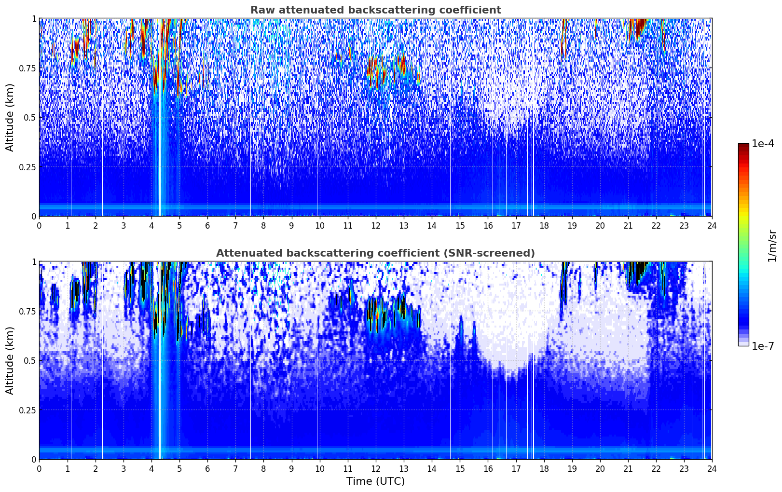Click 0.5 altitude tick on bottom plot
The height and width of the screenshot is (492, 782).
click(x=30, y=360)
